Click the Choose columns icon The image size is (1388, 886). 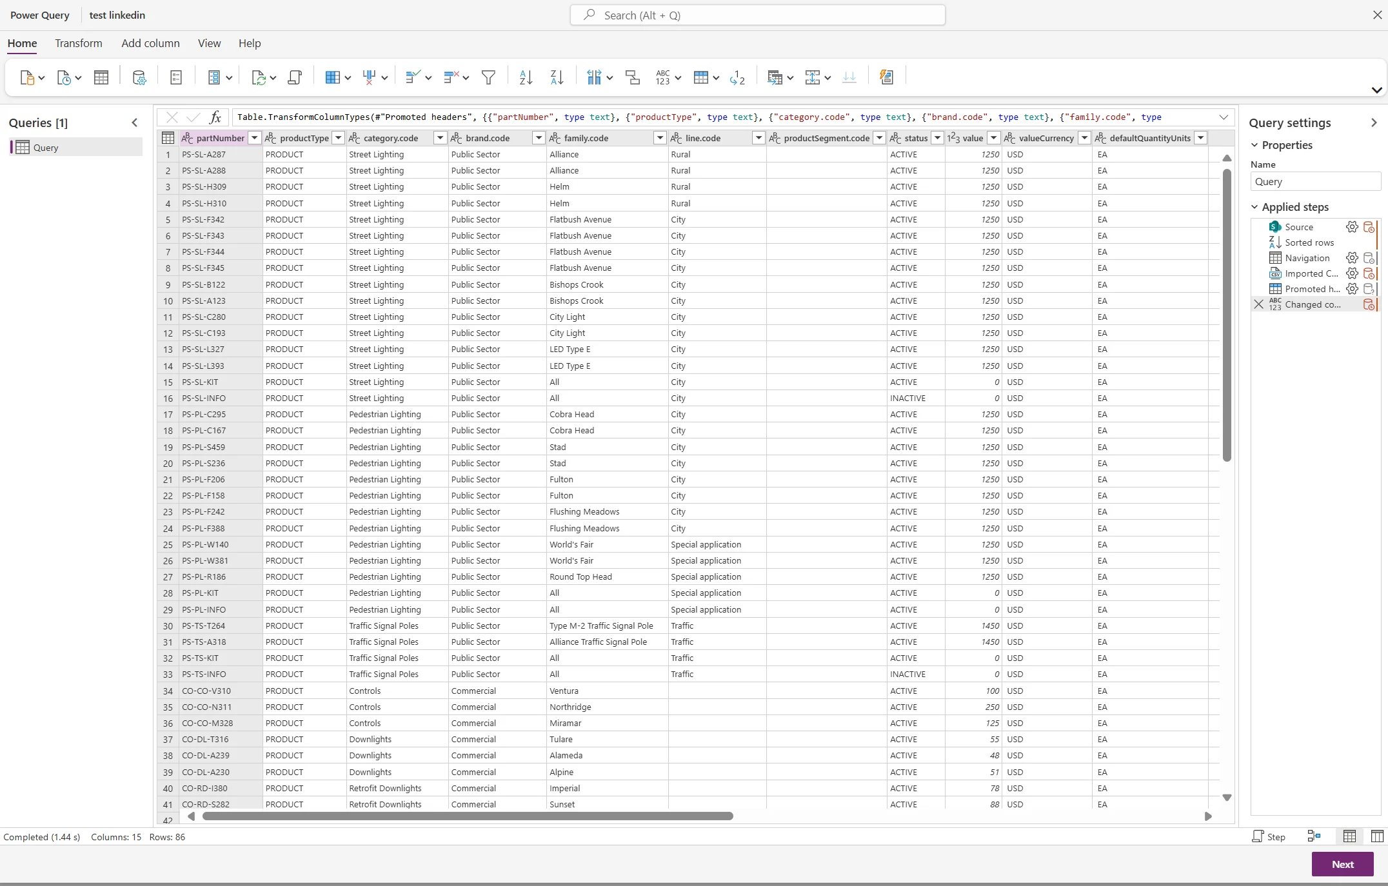coord(332,77)
